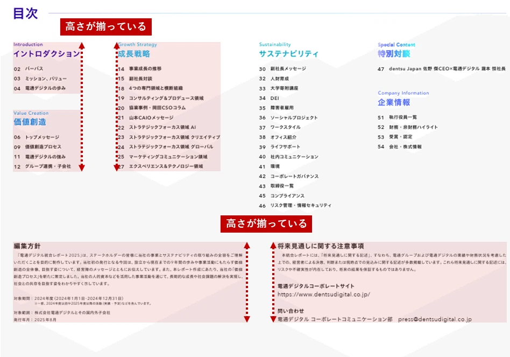Viewport: 510px width, 357px height.
Task: Click the イントロダクション section heading
Action: click(x=47, y=54)
